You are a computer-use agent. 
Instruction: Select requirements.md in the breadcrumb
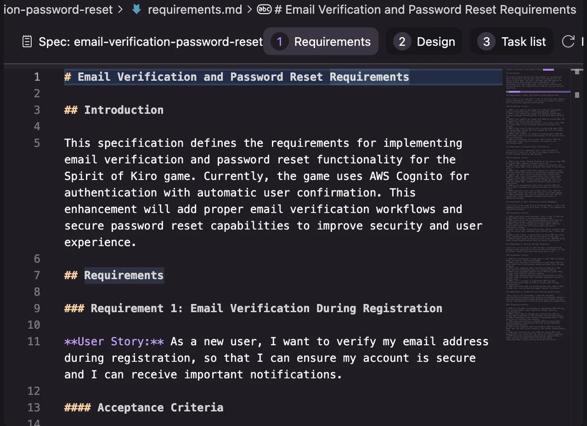click(195, 9)
